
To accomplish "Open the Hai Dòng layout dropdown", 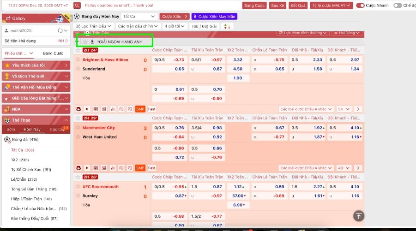I will click(346, 33).
